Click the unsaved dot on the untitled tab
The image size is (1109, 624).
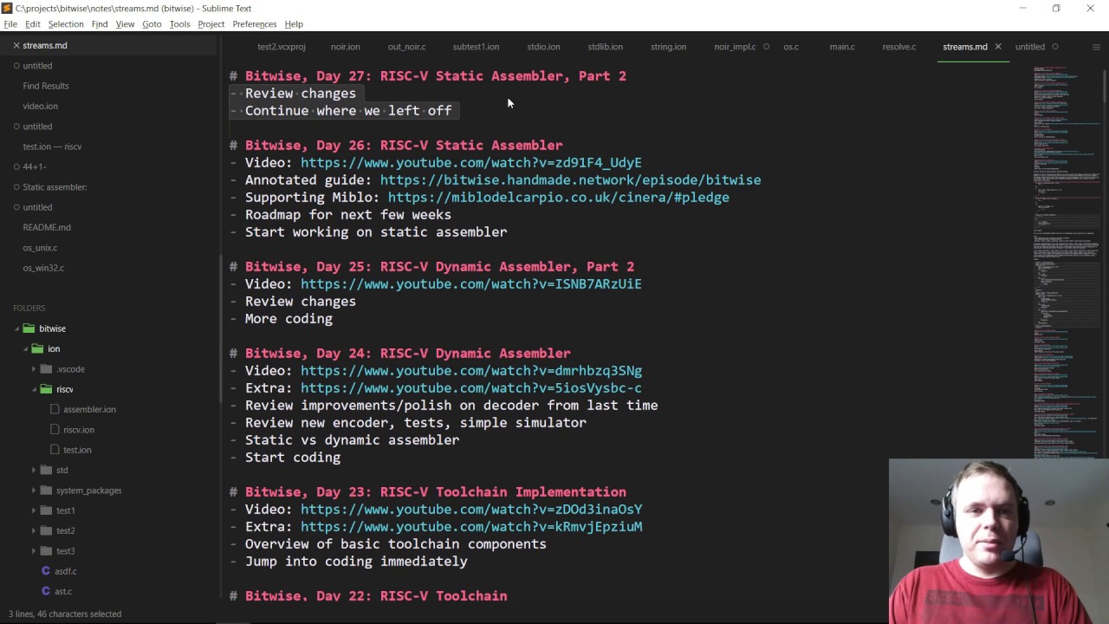click(x=1055, y=47)
